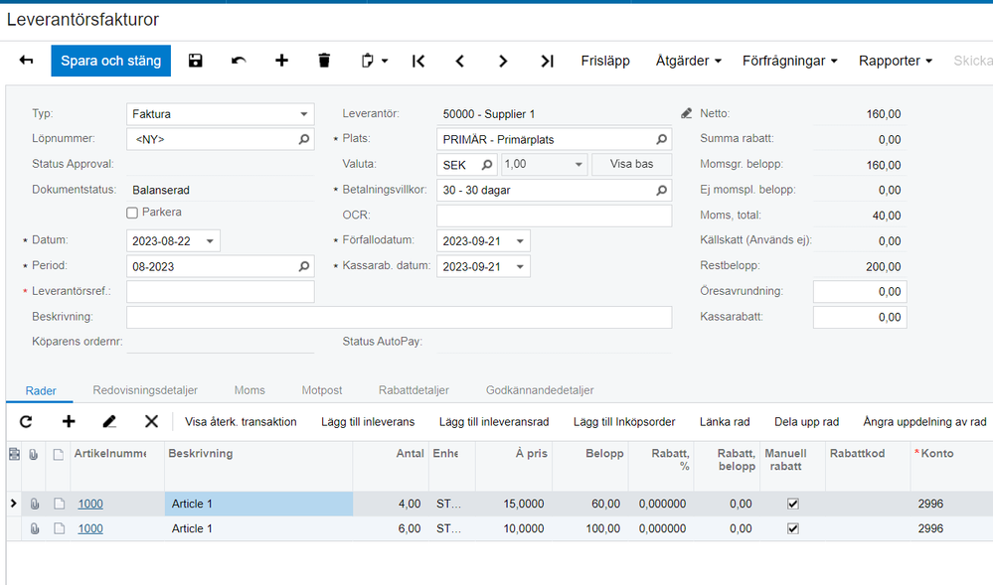This screenshot has height=585, width=993.
Task: Edit the selected row with the pencil icon
Action: [x=109, y=422]
